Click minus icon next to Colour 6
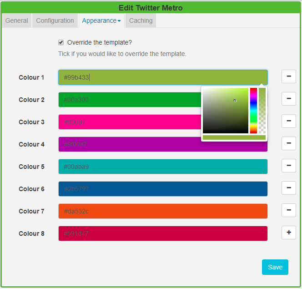This screenshot has height=289, width=302. 288,188
